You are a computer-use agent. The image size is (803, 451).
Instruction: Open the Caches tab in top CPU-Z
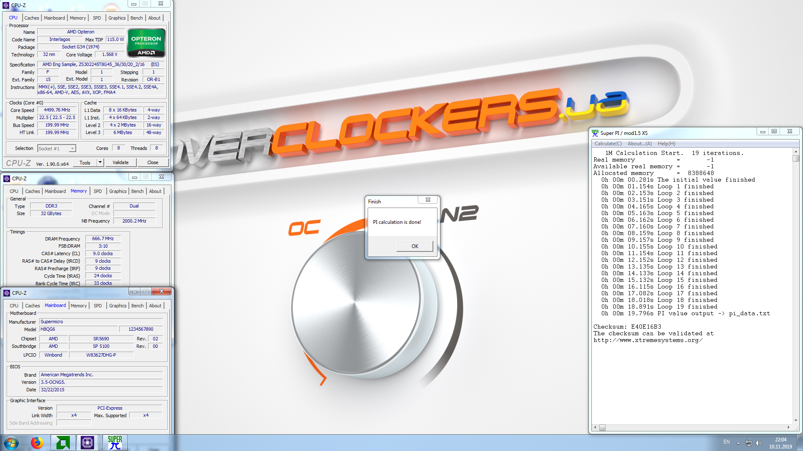click(x=31, y=18)
